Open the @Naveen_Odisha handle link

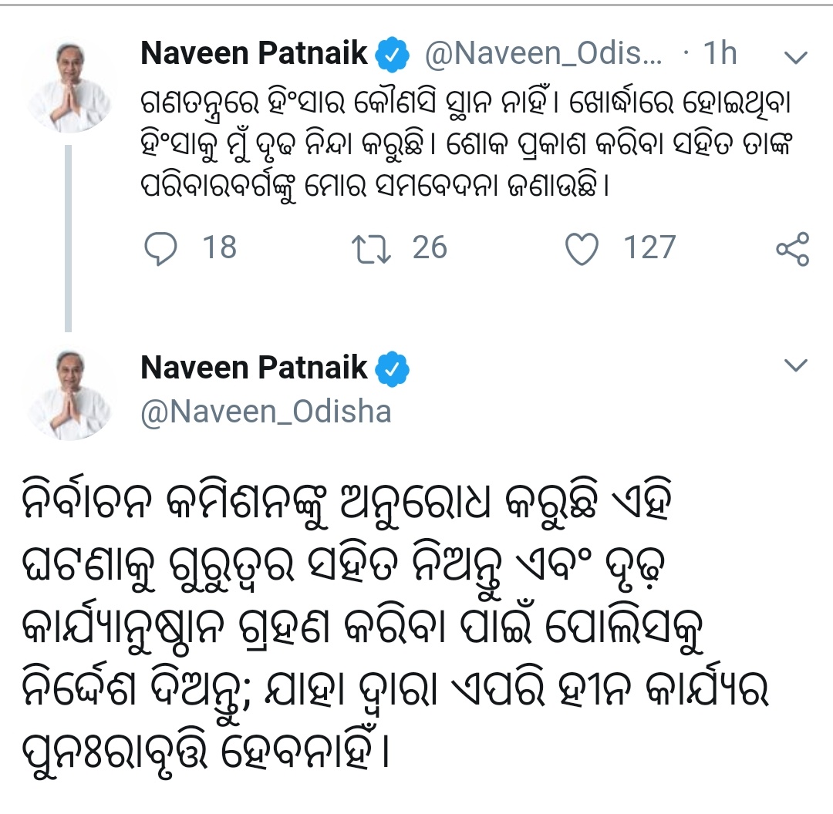[x=265, y=412]
